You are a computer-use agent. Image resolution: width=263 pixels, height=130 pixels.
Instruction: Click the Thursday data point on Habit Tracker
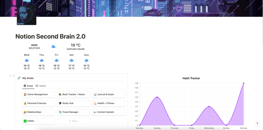[x=175, y=125]
